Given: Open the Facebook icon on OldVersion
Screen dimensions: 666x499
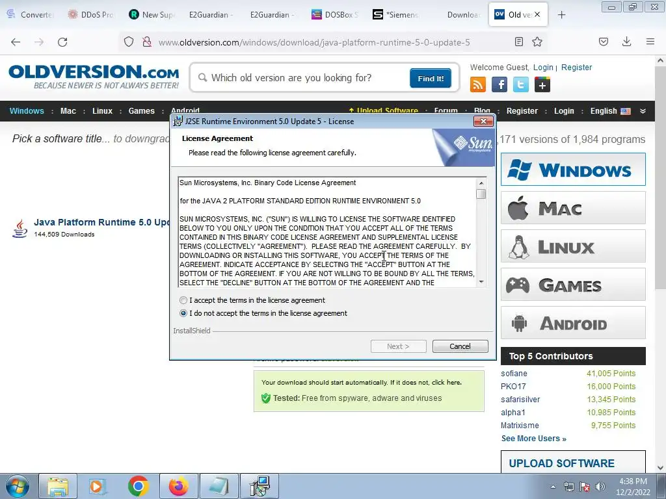Looking at the screenshot, I should [499, 84].
